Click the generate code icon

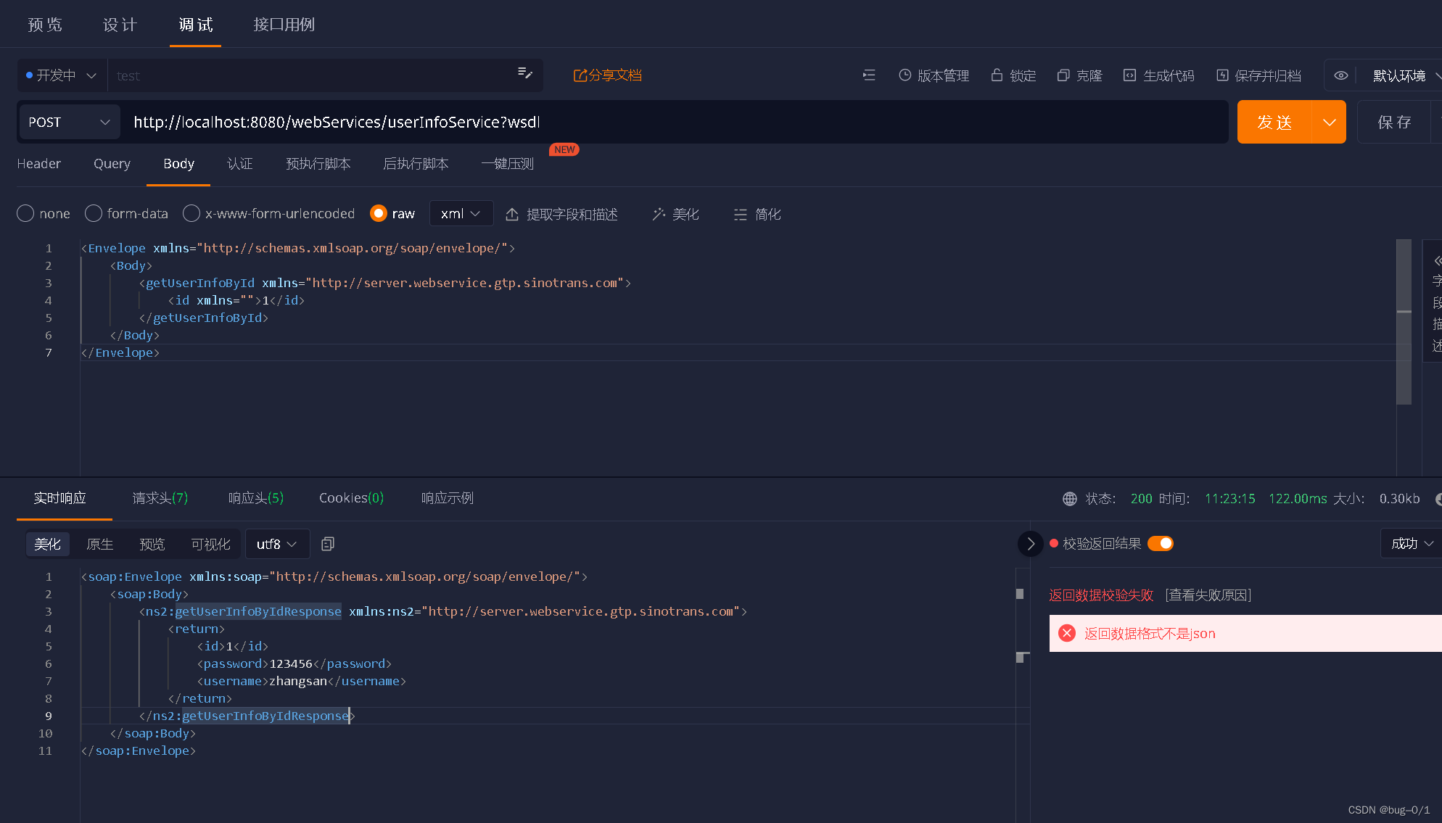tap(1129, 75)
